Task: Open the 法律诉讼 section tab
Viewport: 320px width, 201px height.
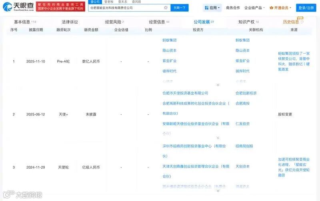Action: 70,22
